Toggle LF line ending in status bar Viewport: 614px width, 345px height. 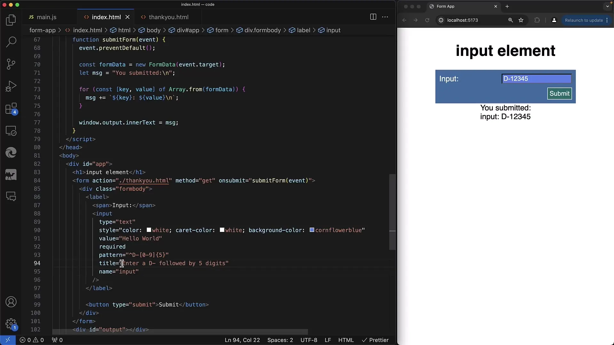[328, 340]
